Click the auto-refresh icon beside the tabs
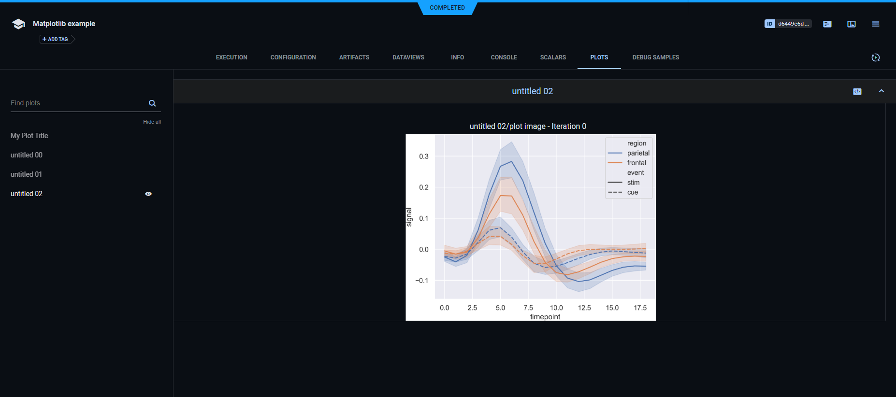This screenshot has height=397, width=896. tap(875, 57)
